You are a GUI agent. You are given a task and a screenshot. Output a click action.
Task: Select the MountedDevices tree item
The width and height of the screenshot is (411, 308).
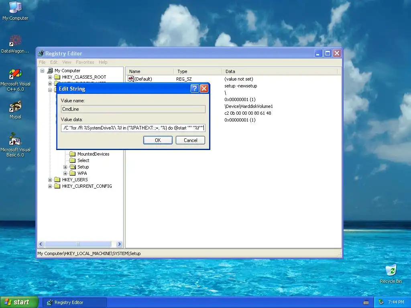click(x=93, y=154)
